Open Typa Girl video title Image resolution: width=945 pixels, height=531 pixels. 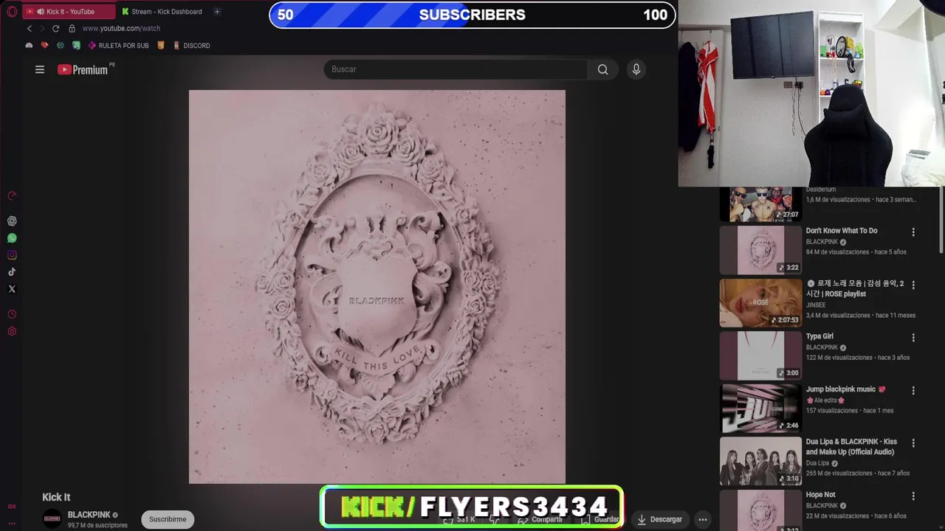pyautogui.click(x=819, y=336)
